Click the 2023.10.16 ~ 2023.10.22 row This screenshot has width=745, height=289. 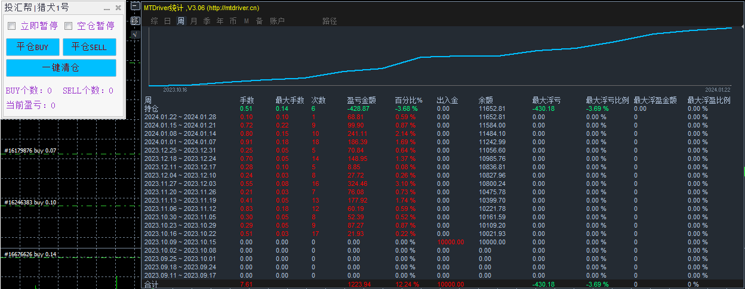click(x=443, y=234)
